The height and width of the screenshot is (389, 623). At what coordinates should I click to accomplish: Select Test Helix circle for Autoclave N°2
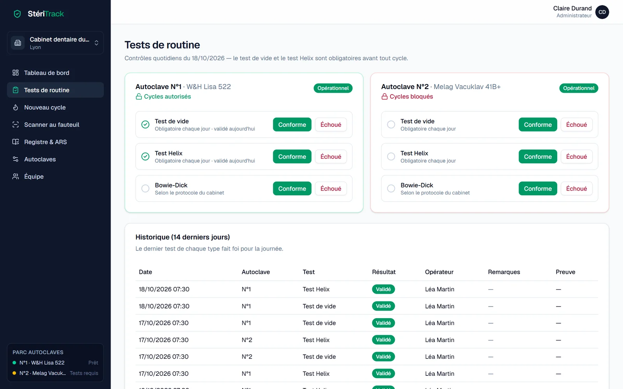[x=391, y=156]
